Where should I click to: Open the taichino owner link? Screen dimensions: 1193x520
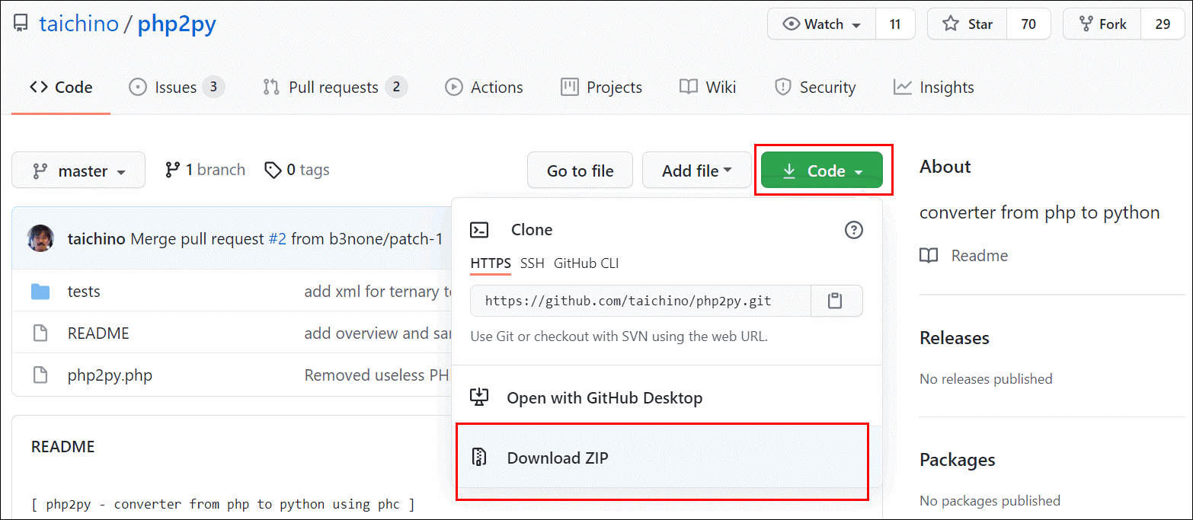pos(78,24)
